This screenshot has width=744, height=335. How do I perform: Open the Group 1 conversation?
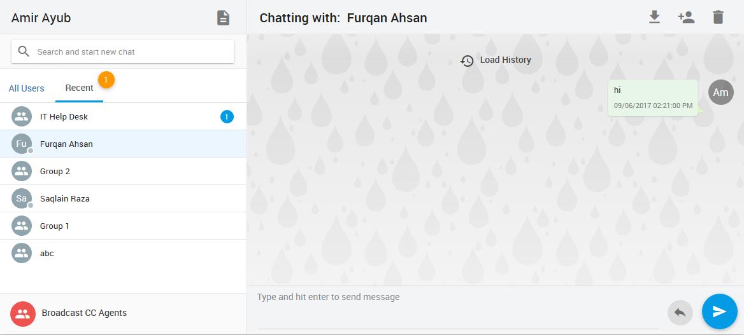(x=55, y=226)
